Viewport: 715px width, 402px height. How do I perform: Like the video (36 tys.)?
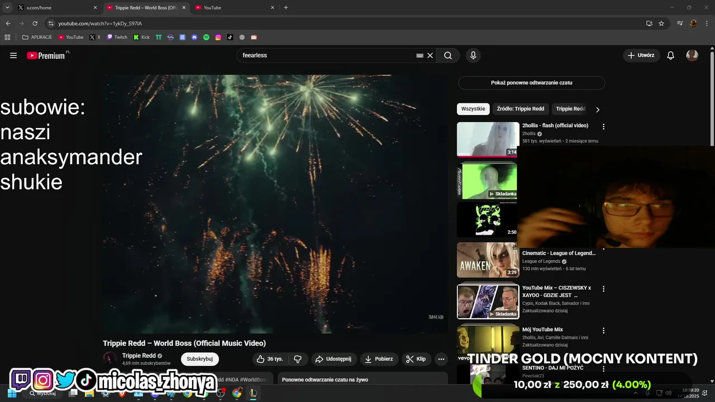coord(270,359)
